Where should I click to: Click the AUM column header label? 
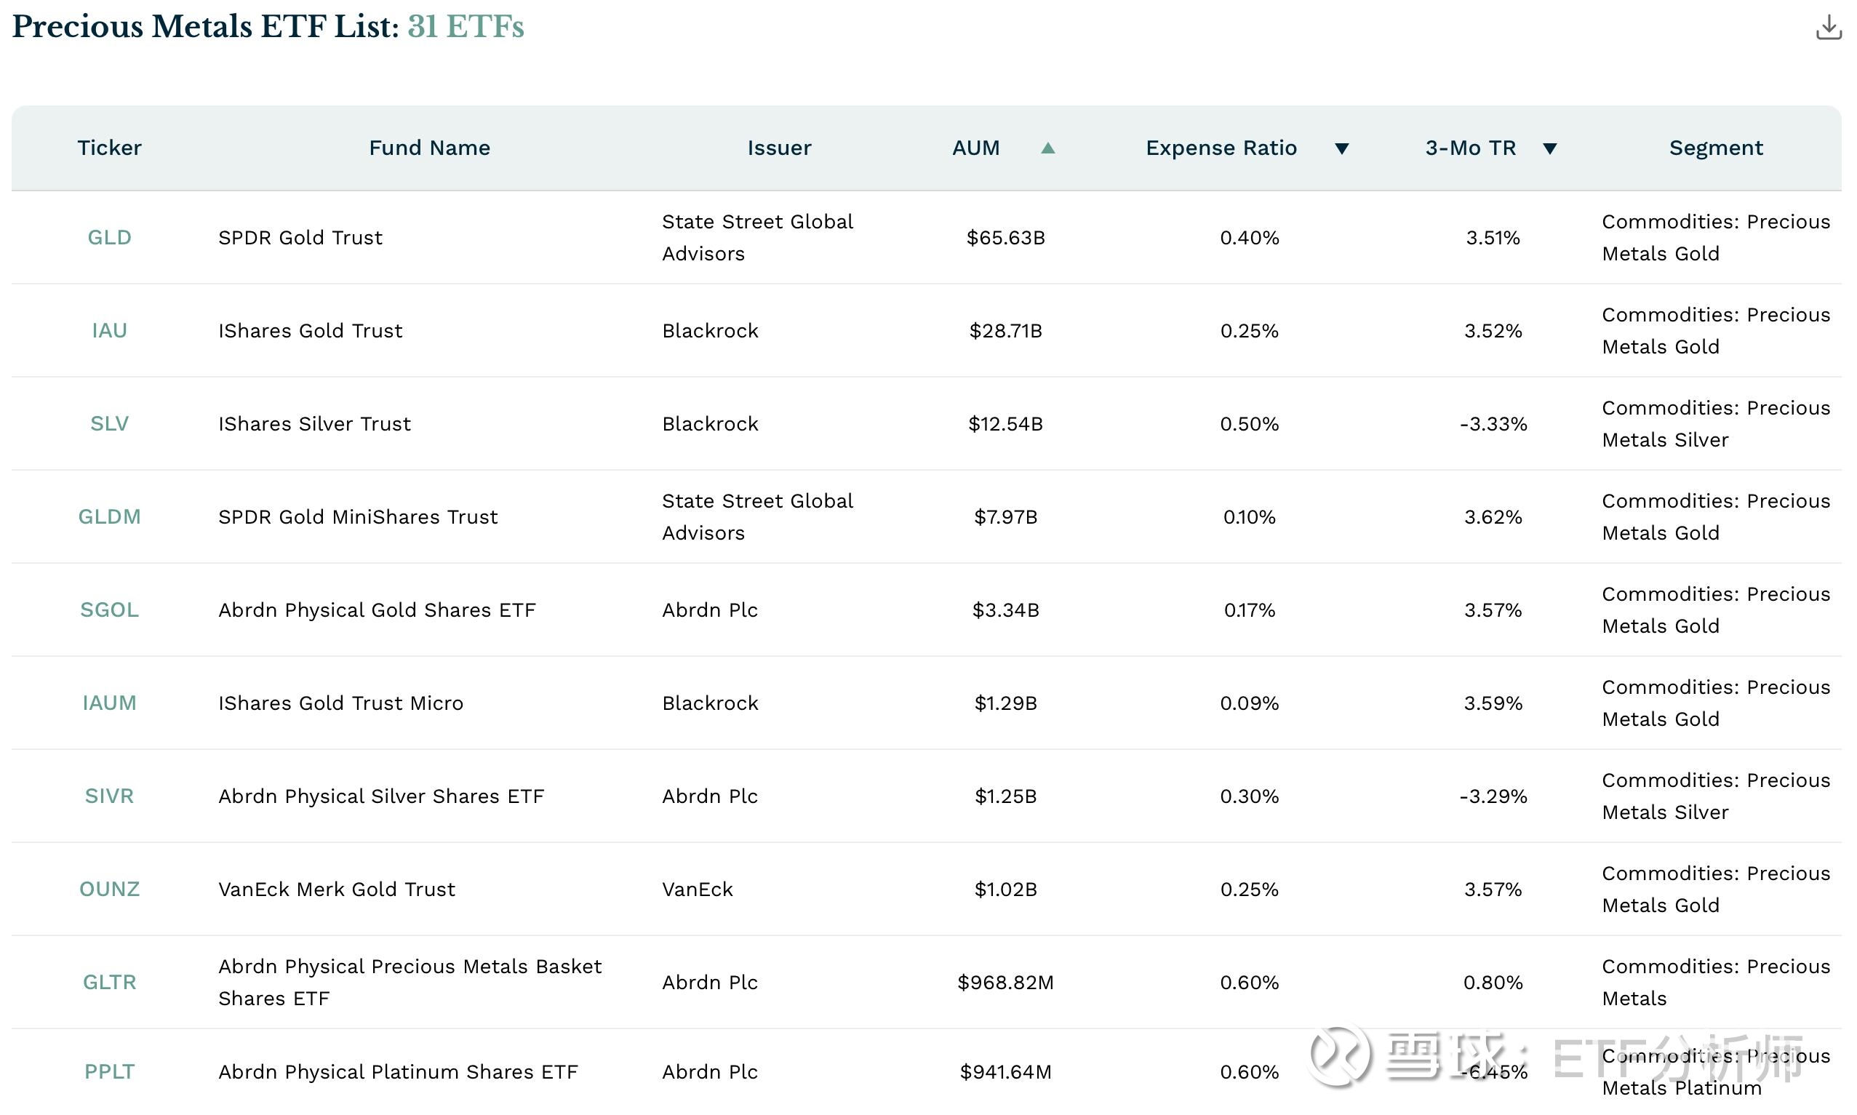coord(976,148)
